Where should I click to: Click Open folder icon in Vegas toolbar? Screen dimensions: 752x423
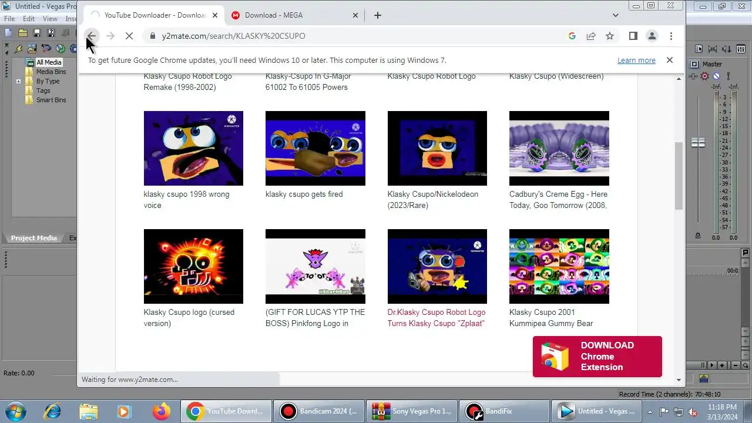(22, 33)
